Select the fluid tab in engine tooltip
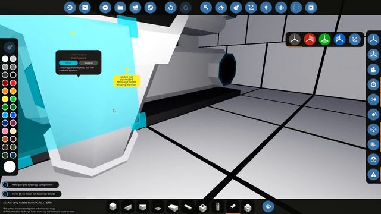Image resolution: width=381 pixels, height=214 pixels. click(68, 63)
